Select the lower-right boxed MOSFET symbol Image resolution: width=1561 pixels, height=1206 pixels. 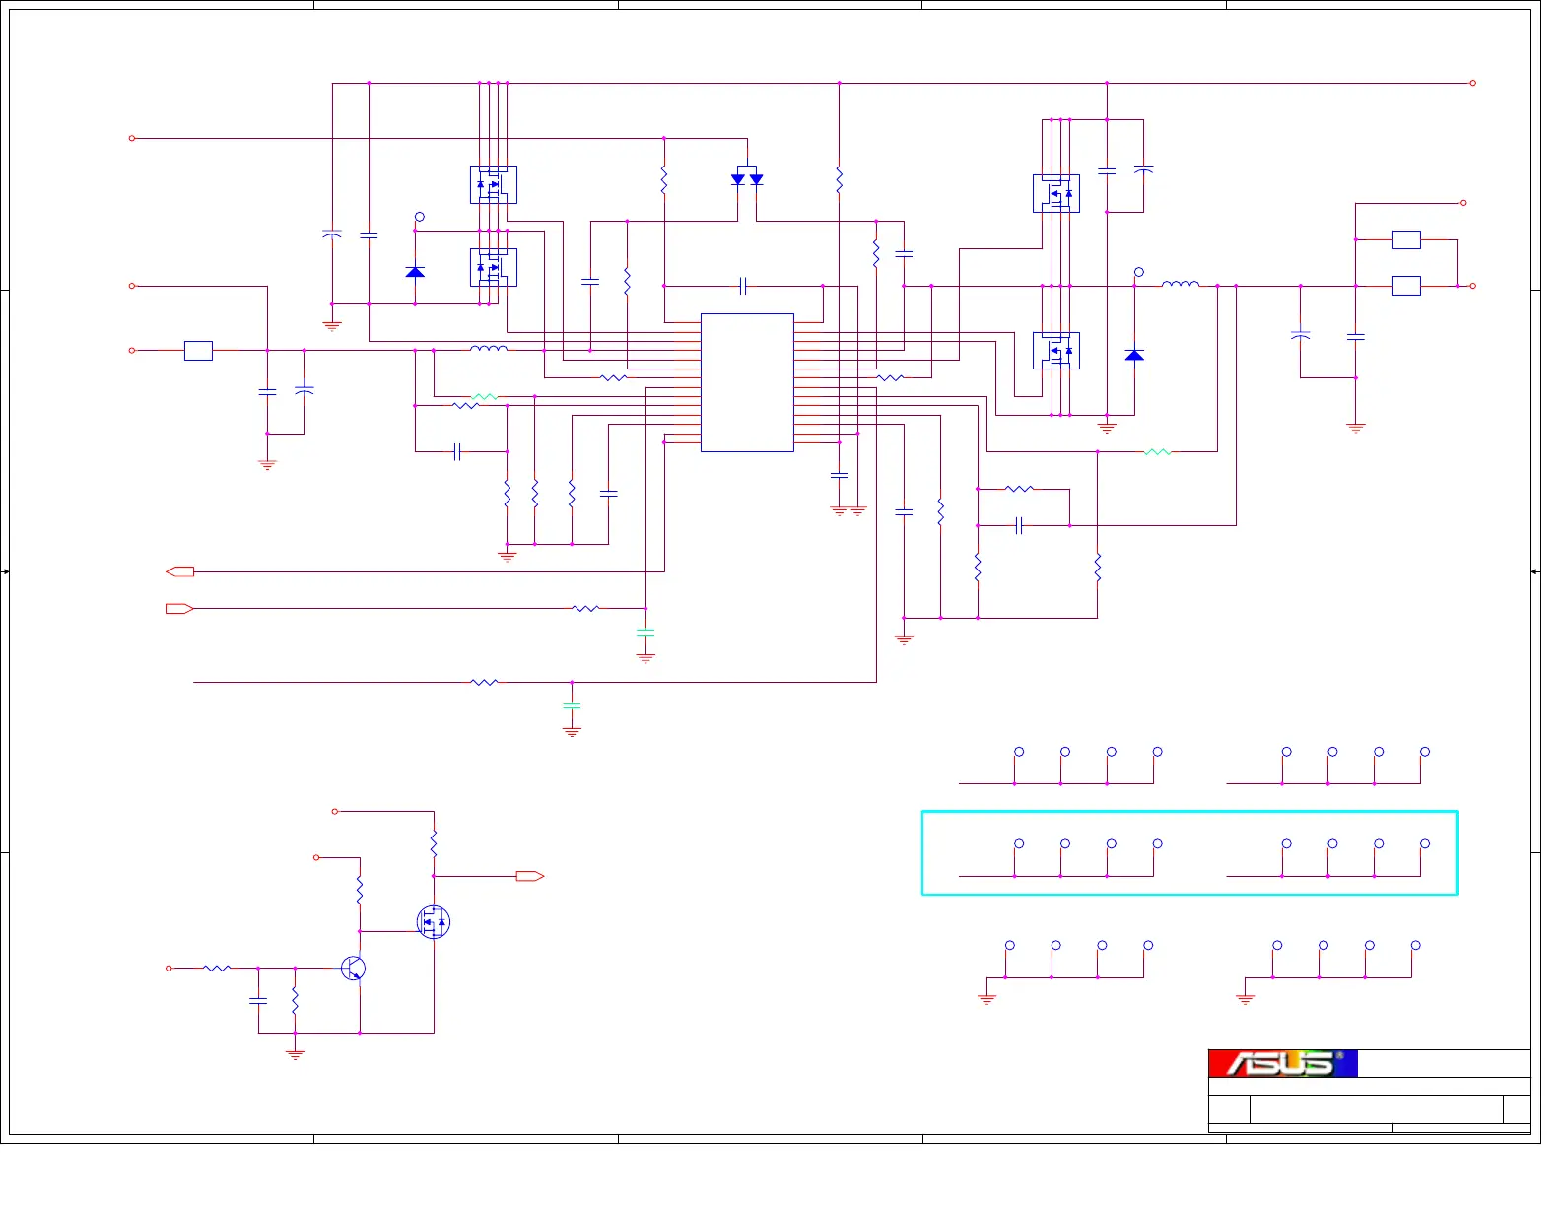(1056, 351)
